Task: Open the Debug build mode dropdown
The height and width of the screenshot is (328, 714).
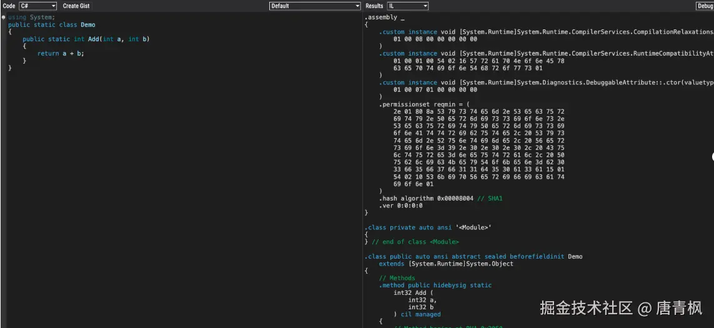Action: (705, 6)
